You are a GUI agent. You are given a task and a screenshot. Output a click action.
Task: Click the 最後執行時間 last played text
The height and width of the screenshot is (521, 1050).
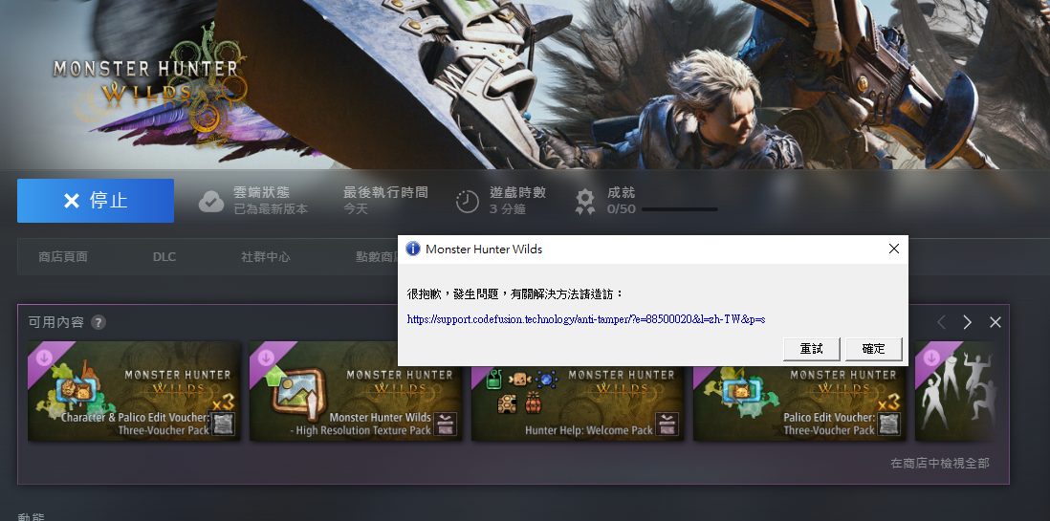pyautogui.click(x=385, y=192)
